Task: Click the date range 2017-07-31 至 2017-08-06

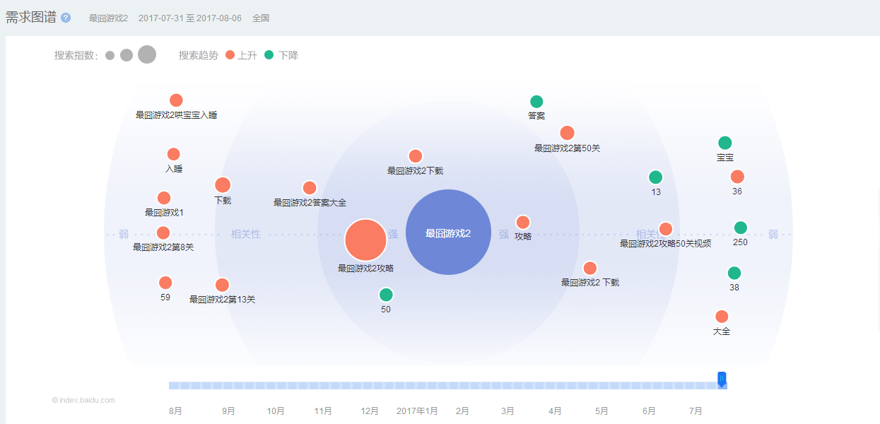Action: (x=190, y=18)
